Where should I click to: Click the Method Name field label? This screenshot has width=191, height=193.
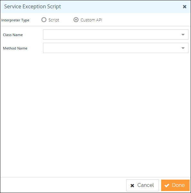coord(15,48)
